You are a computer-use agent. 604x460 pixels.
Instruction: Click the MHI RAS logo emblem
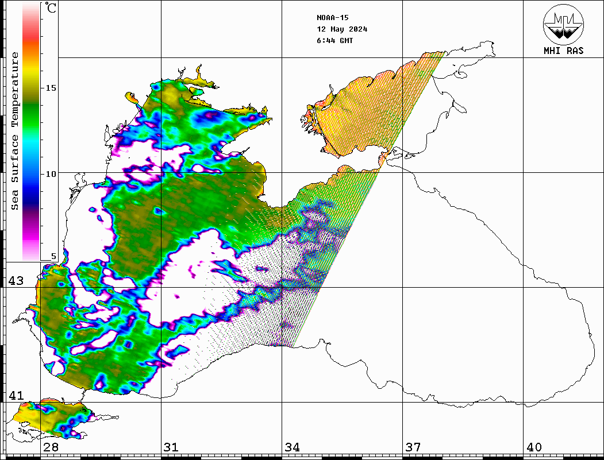(563, 24)
